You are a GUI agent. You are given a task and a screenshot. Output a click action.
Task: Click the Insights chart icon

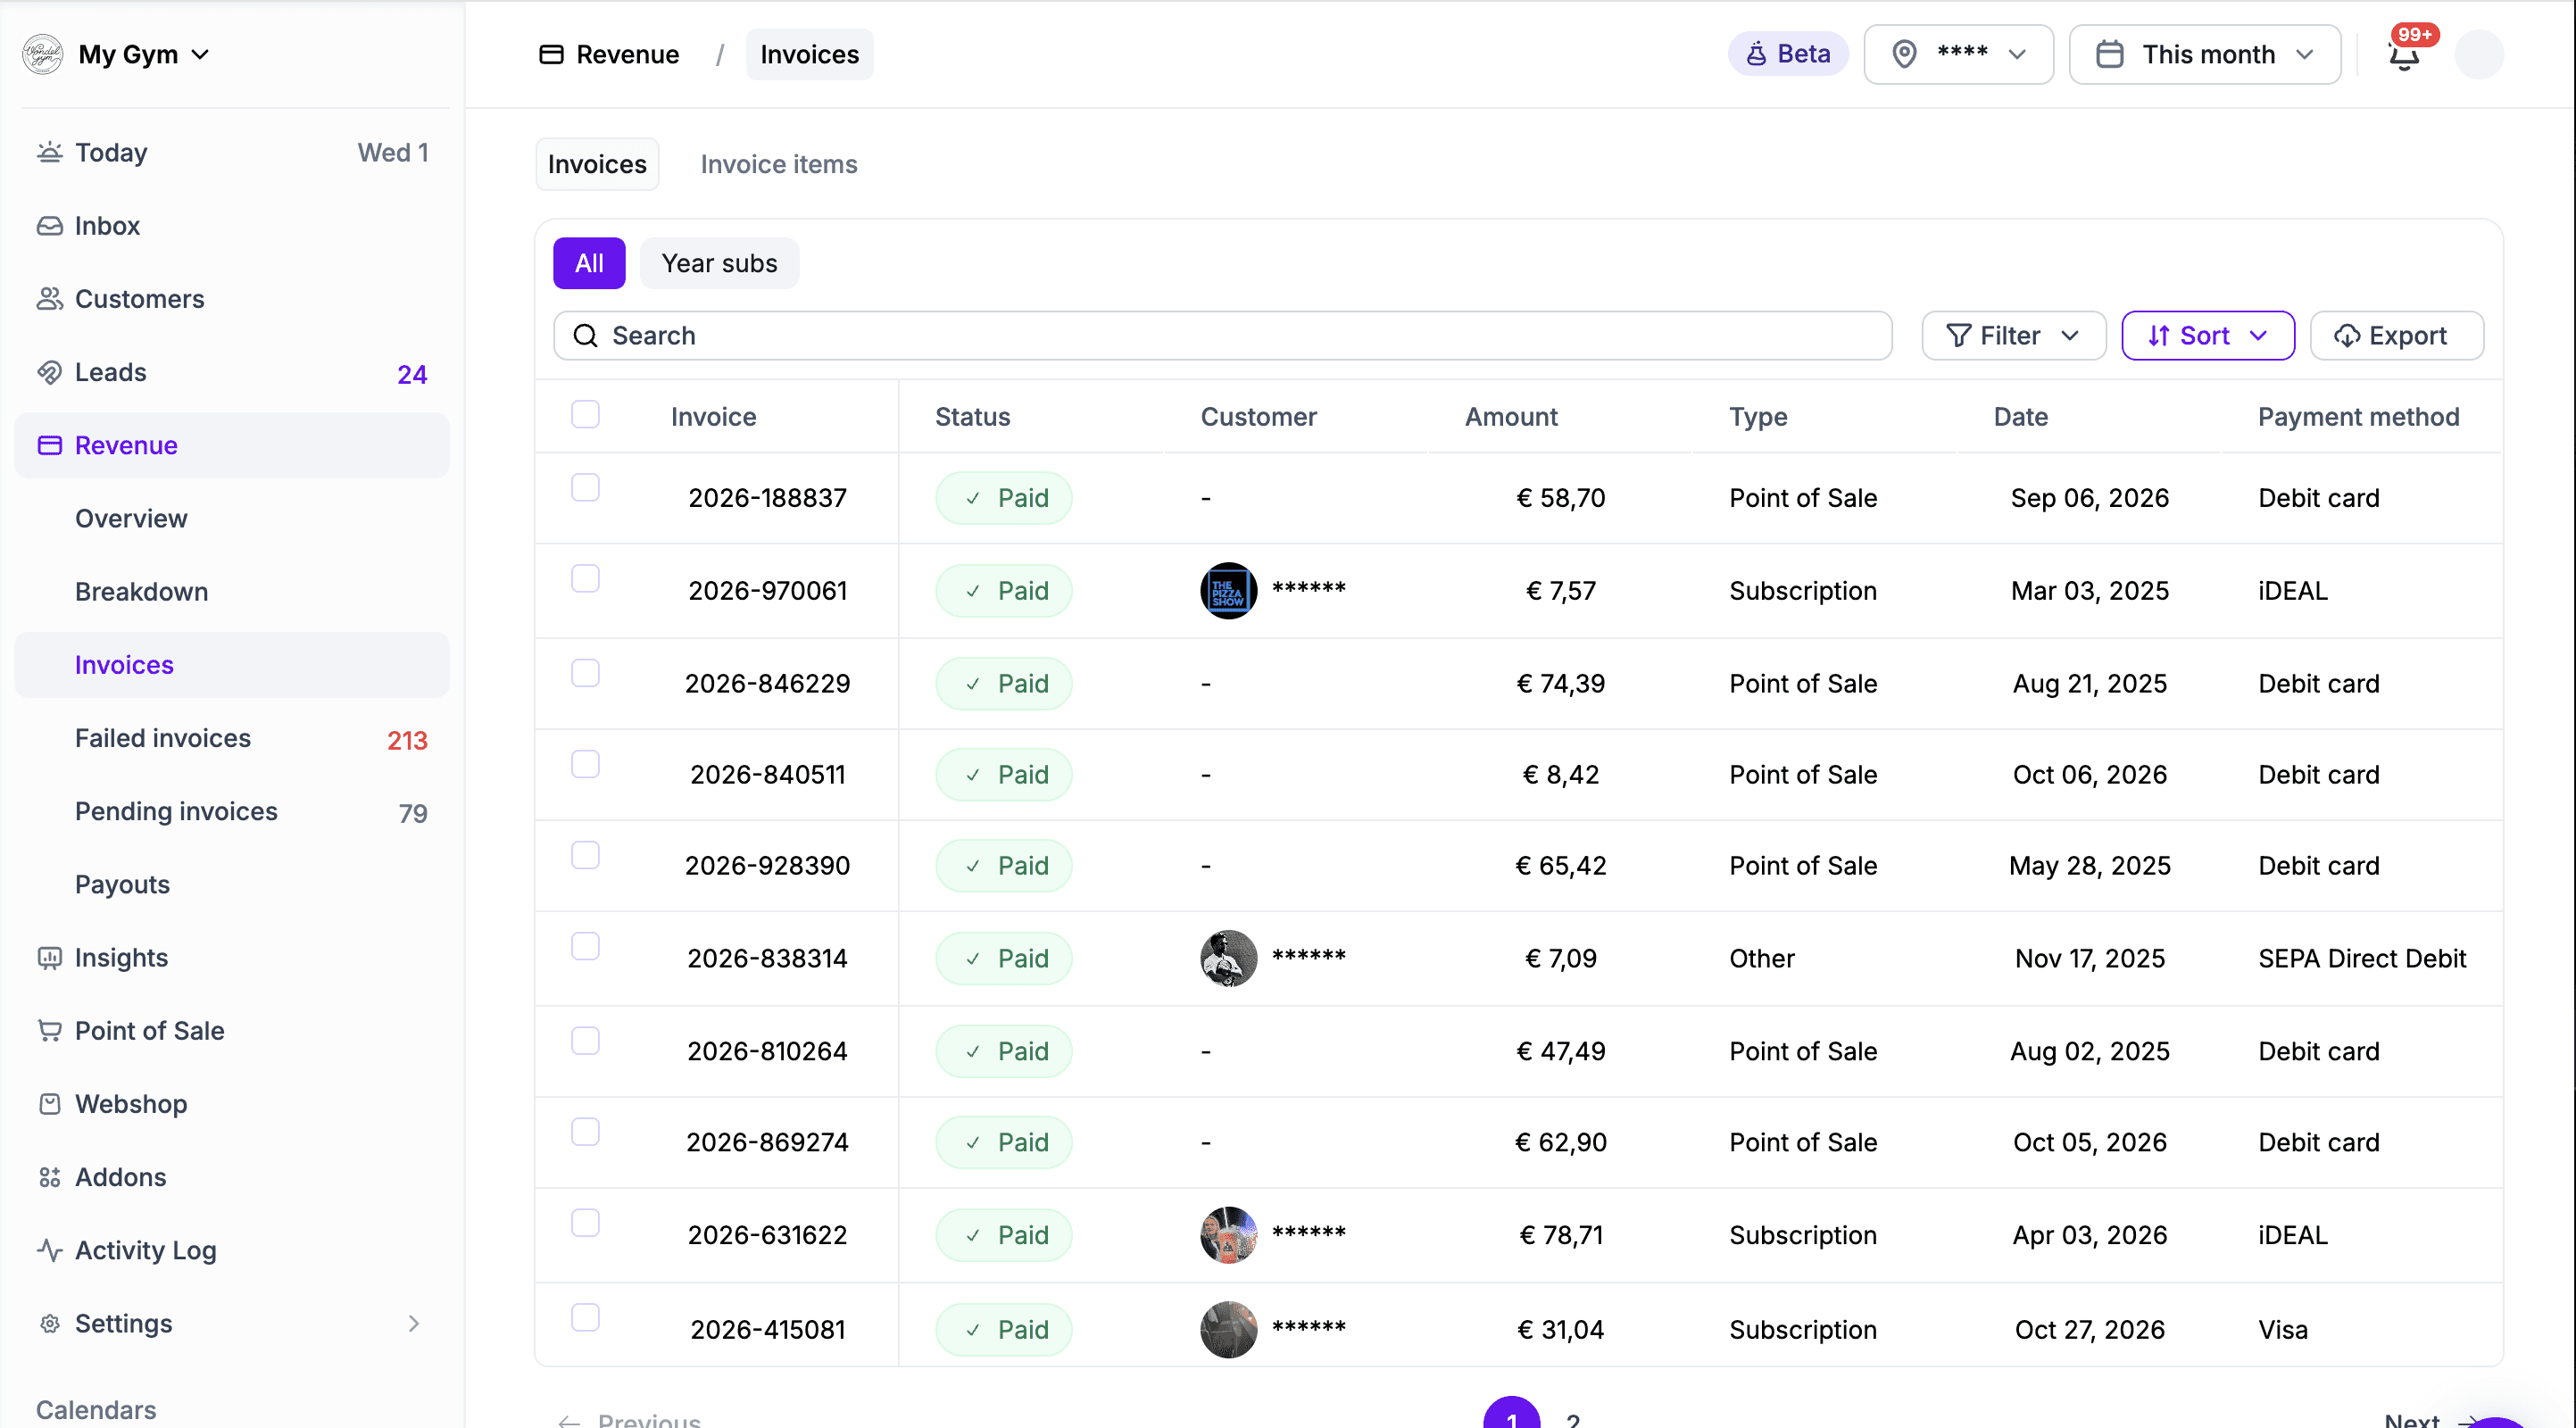tap(49, 957)
